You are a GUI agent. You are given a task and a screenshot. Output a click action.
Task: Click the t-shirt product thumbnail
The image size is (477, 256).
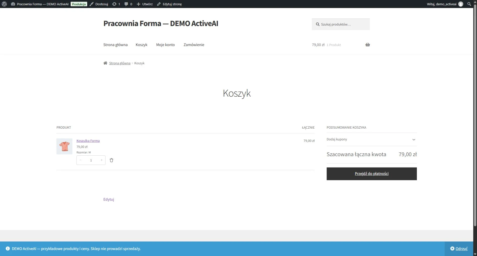pos(64,146)
